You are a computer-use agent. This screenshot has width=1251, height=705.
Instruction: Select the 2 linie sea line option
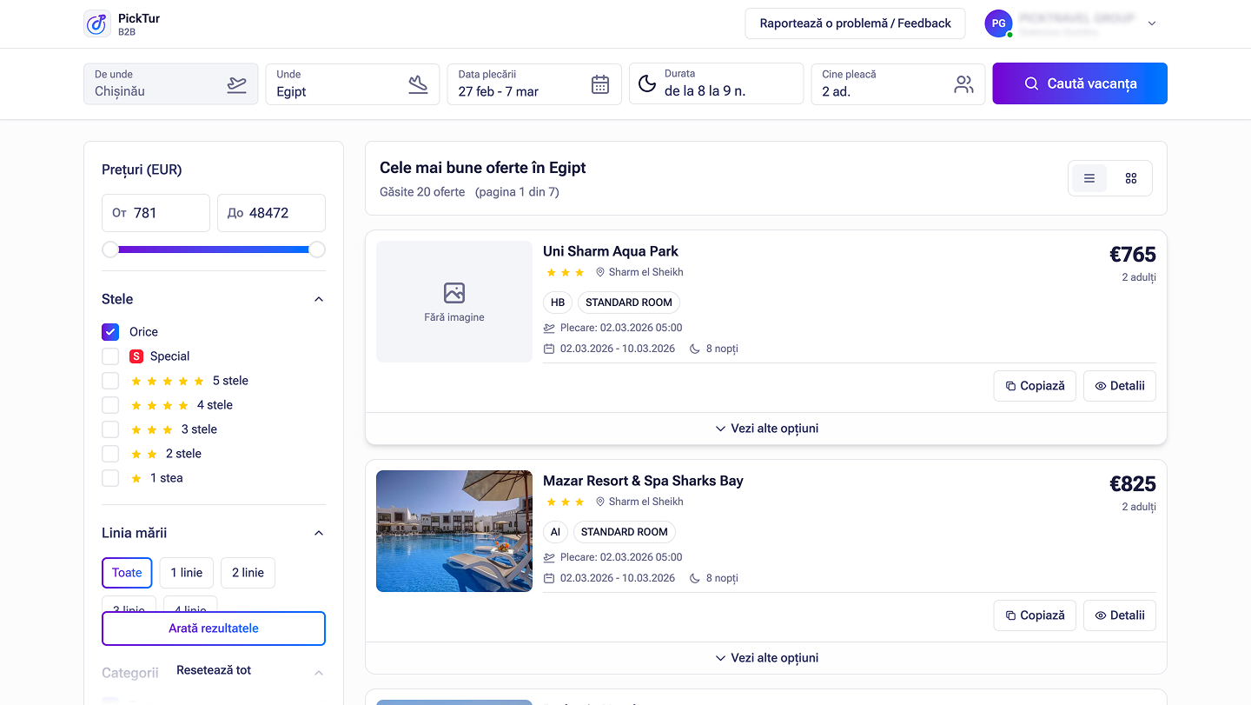coord(248,573)
